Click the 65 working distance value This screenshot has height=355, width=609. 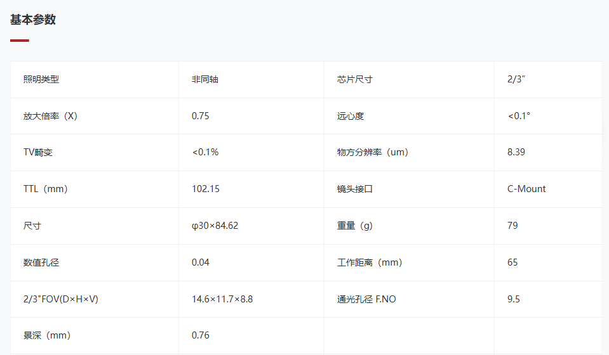pos(512,262)
